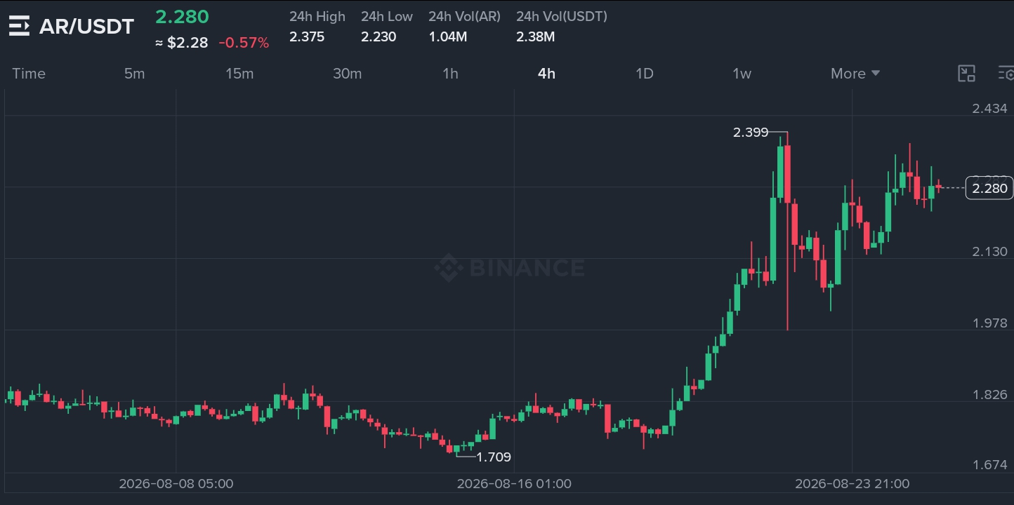Click the 24h Low label
The width and height of the screenshot is (1014, 505).
[x=387, y=16]
